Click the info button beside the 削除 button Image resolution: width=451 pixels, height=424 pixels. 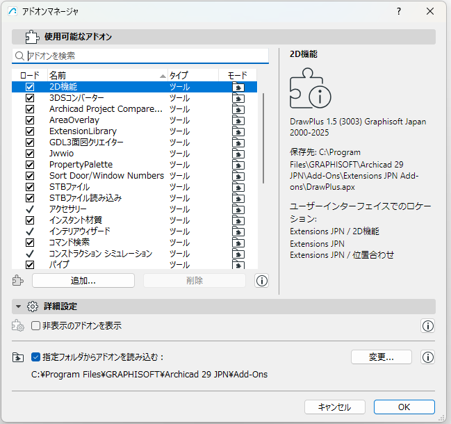click(261, 281)
